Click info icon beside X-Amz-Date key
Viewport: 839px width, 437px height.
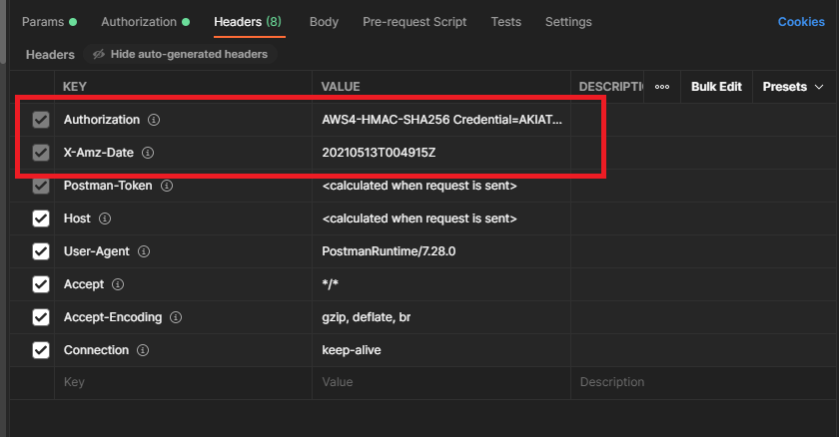(x=148, y=153)
